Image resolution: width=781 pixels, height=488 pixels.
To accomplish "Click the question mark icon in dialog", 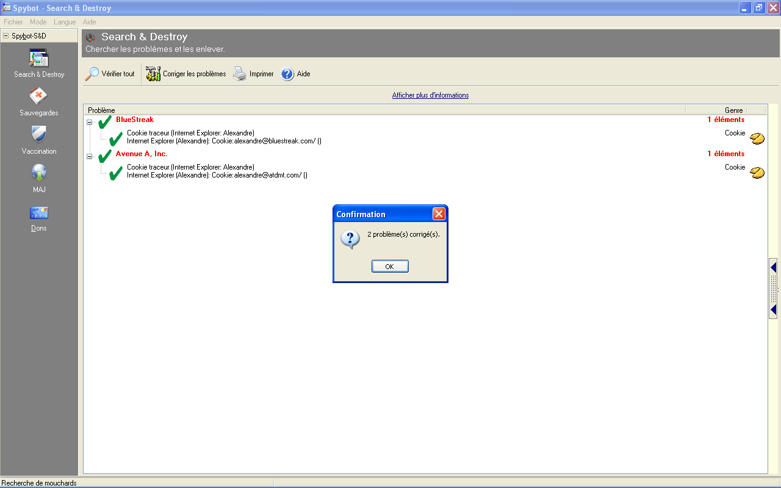I will coord(350,239).
